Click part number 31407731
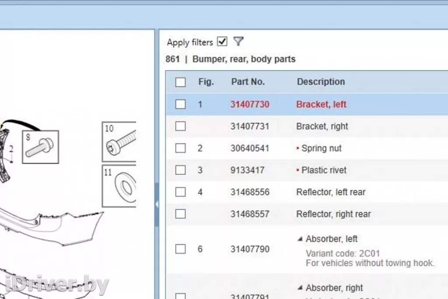Viewport: 448px width, 299px height. [250, 127]
